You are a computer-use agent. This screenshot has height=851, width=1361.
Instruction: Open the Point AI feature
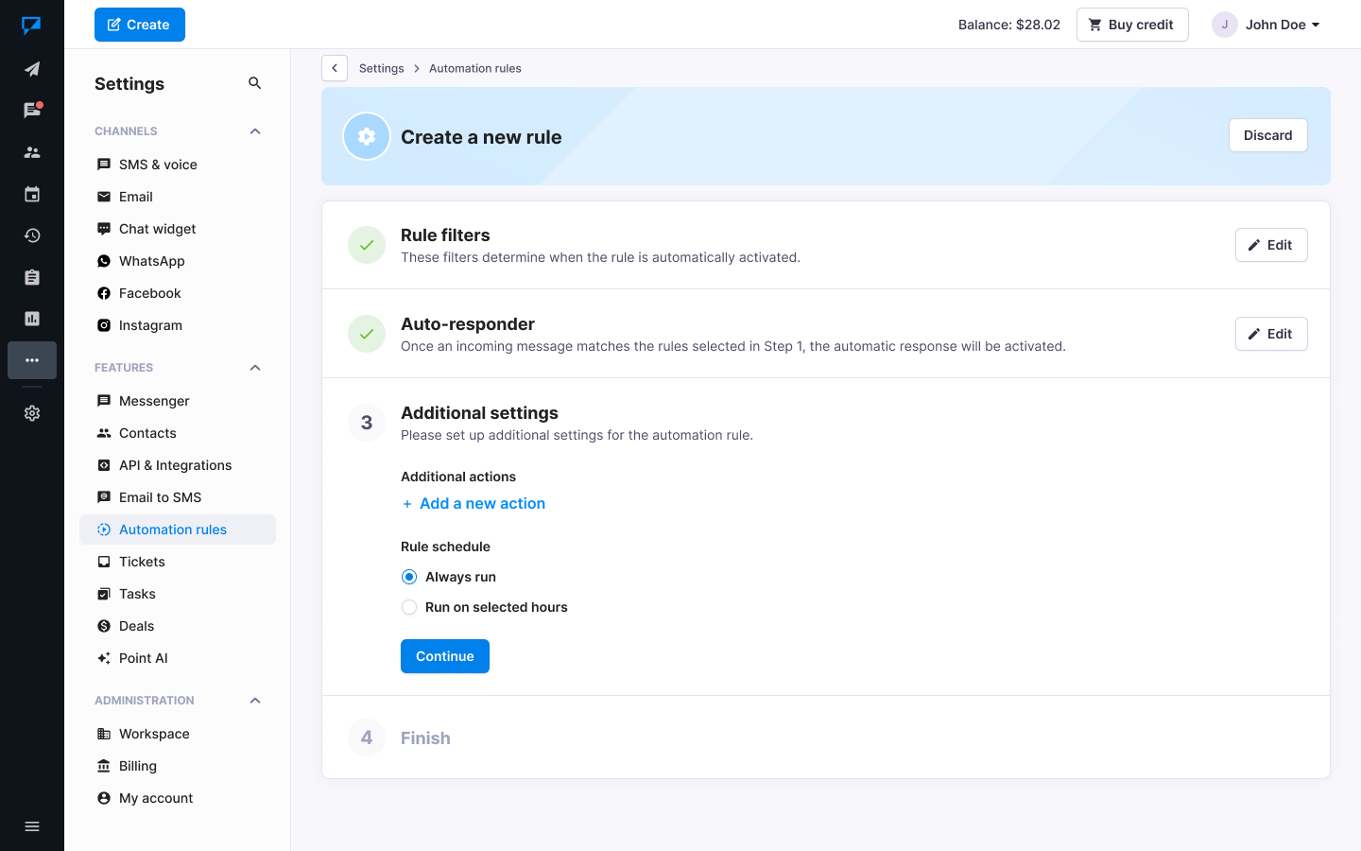point(142,657)
